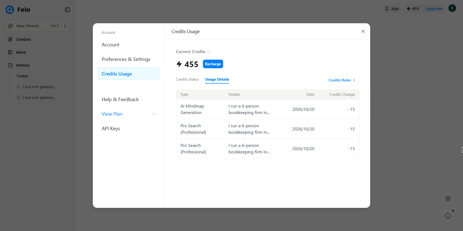Open the App download button
463x231 pixels.
click(x=392, y=9)
